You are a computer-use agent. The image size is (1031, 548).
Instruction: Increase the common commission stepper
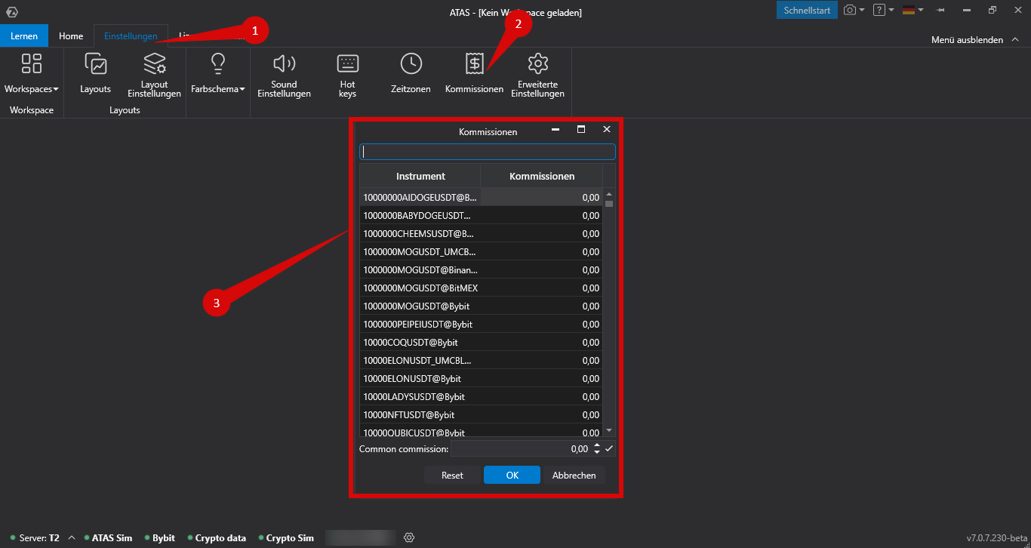click(597, 445)
